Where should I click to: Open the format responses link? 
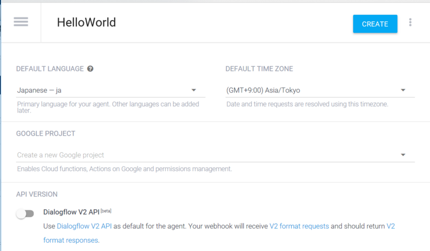[70, 240]
